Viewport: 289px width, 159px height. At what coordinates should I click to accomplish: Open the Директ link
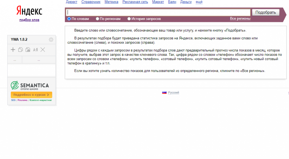pyautogui.click(x=71, y=2)
